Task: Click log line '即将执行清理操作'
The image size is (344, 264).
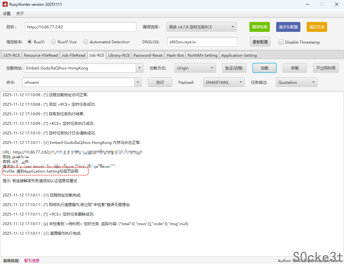Action: click(67, 205)
